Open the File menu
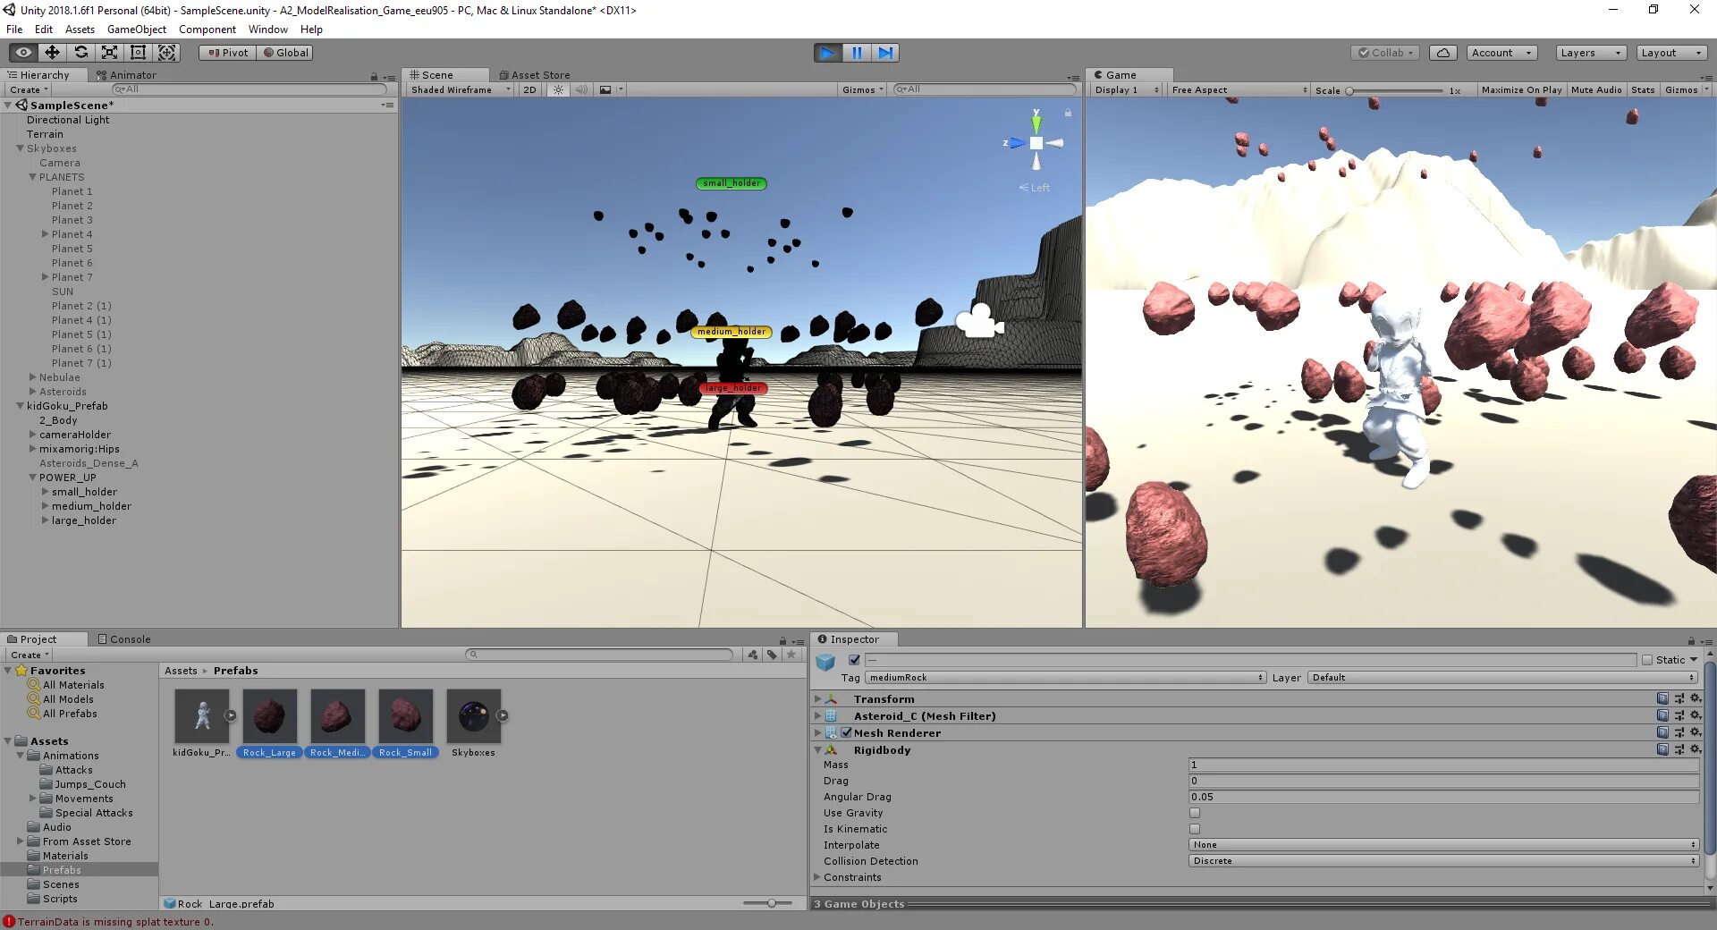This screenshot has width=1717, height=930. coord(14,30)
